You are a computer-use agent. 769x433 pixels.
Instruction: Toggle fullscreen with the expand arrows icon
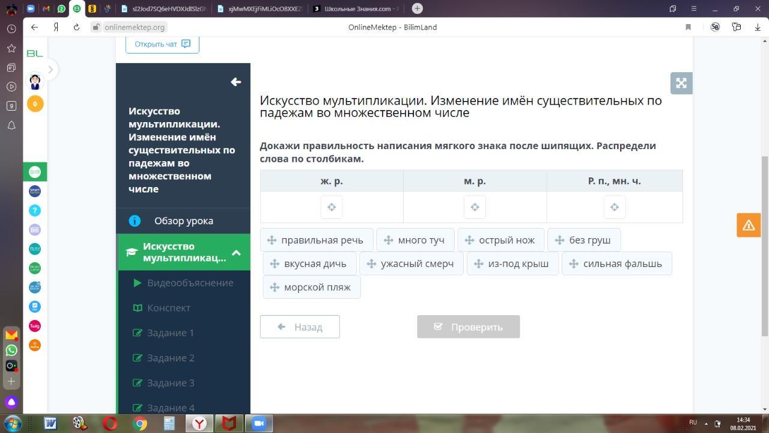click(x=681, y=83)
